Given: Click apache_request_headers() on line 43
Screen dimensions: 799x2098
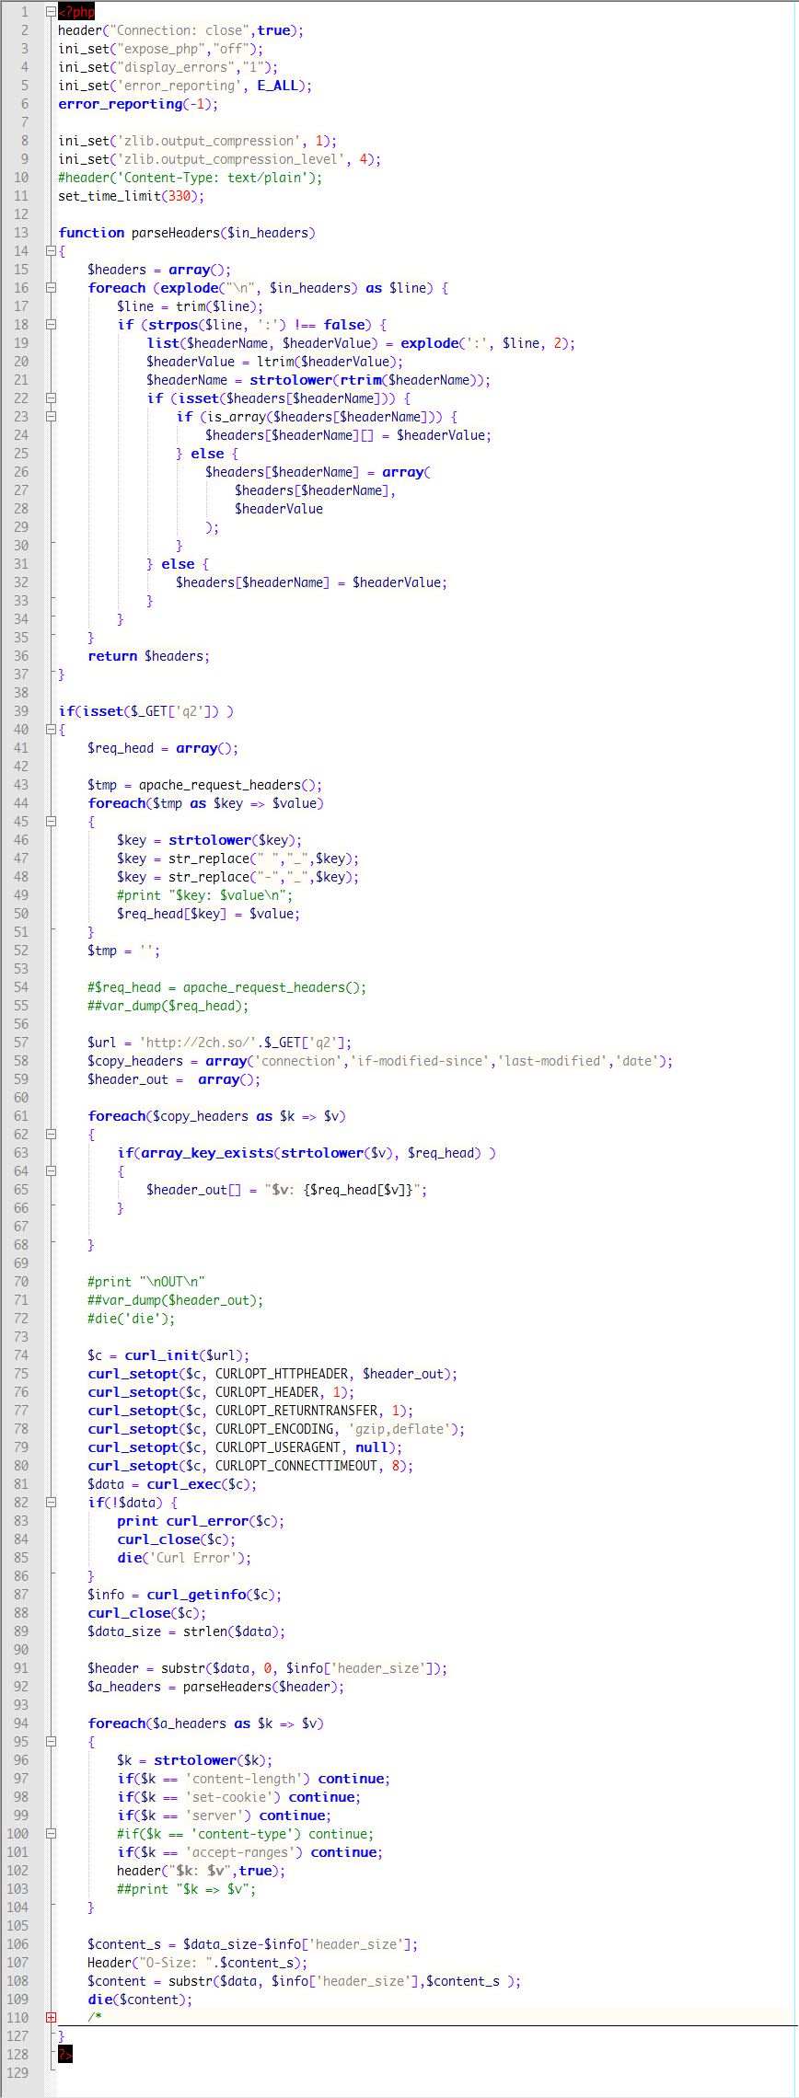Looking at the screenshot, I should (x=226, y=785).
